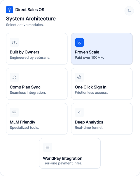Toggle the Comp Plan Sync module on

click(x=37, y=84)
